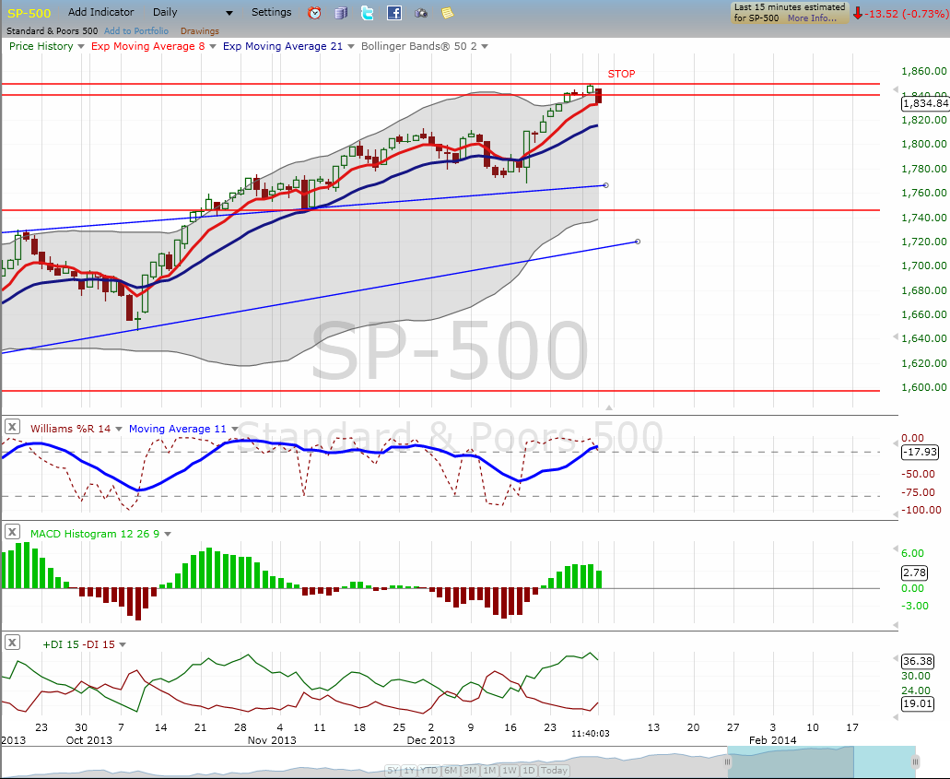Click the Bollinger Bands 50 2 label
The height and width of the screenshot is (779, 950).
click(418, 46)
